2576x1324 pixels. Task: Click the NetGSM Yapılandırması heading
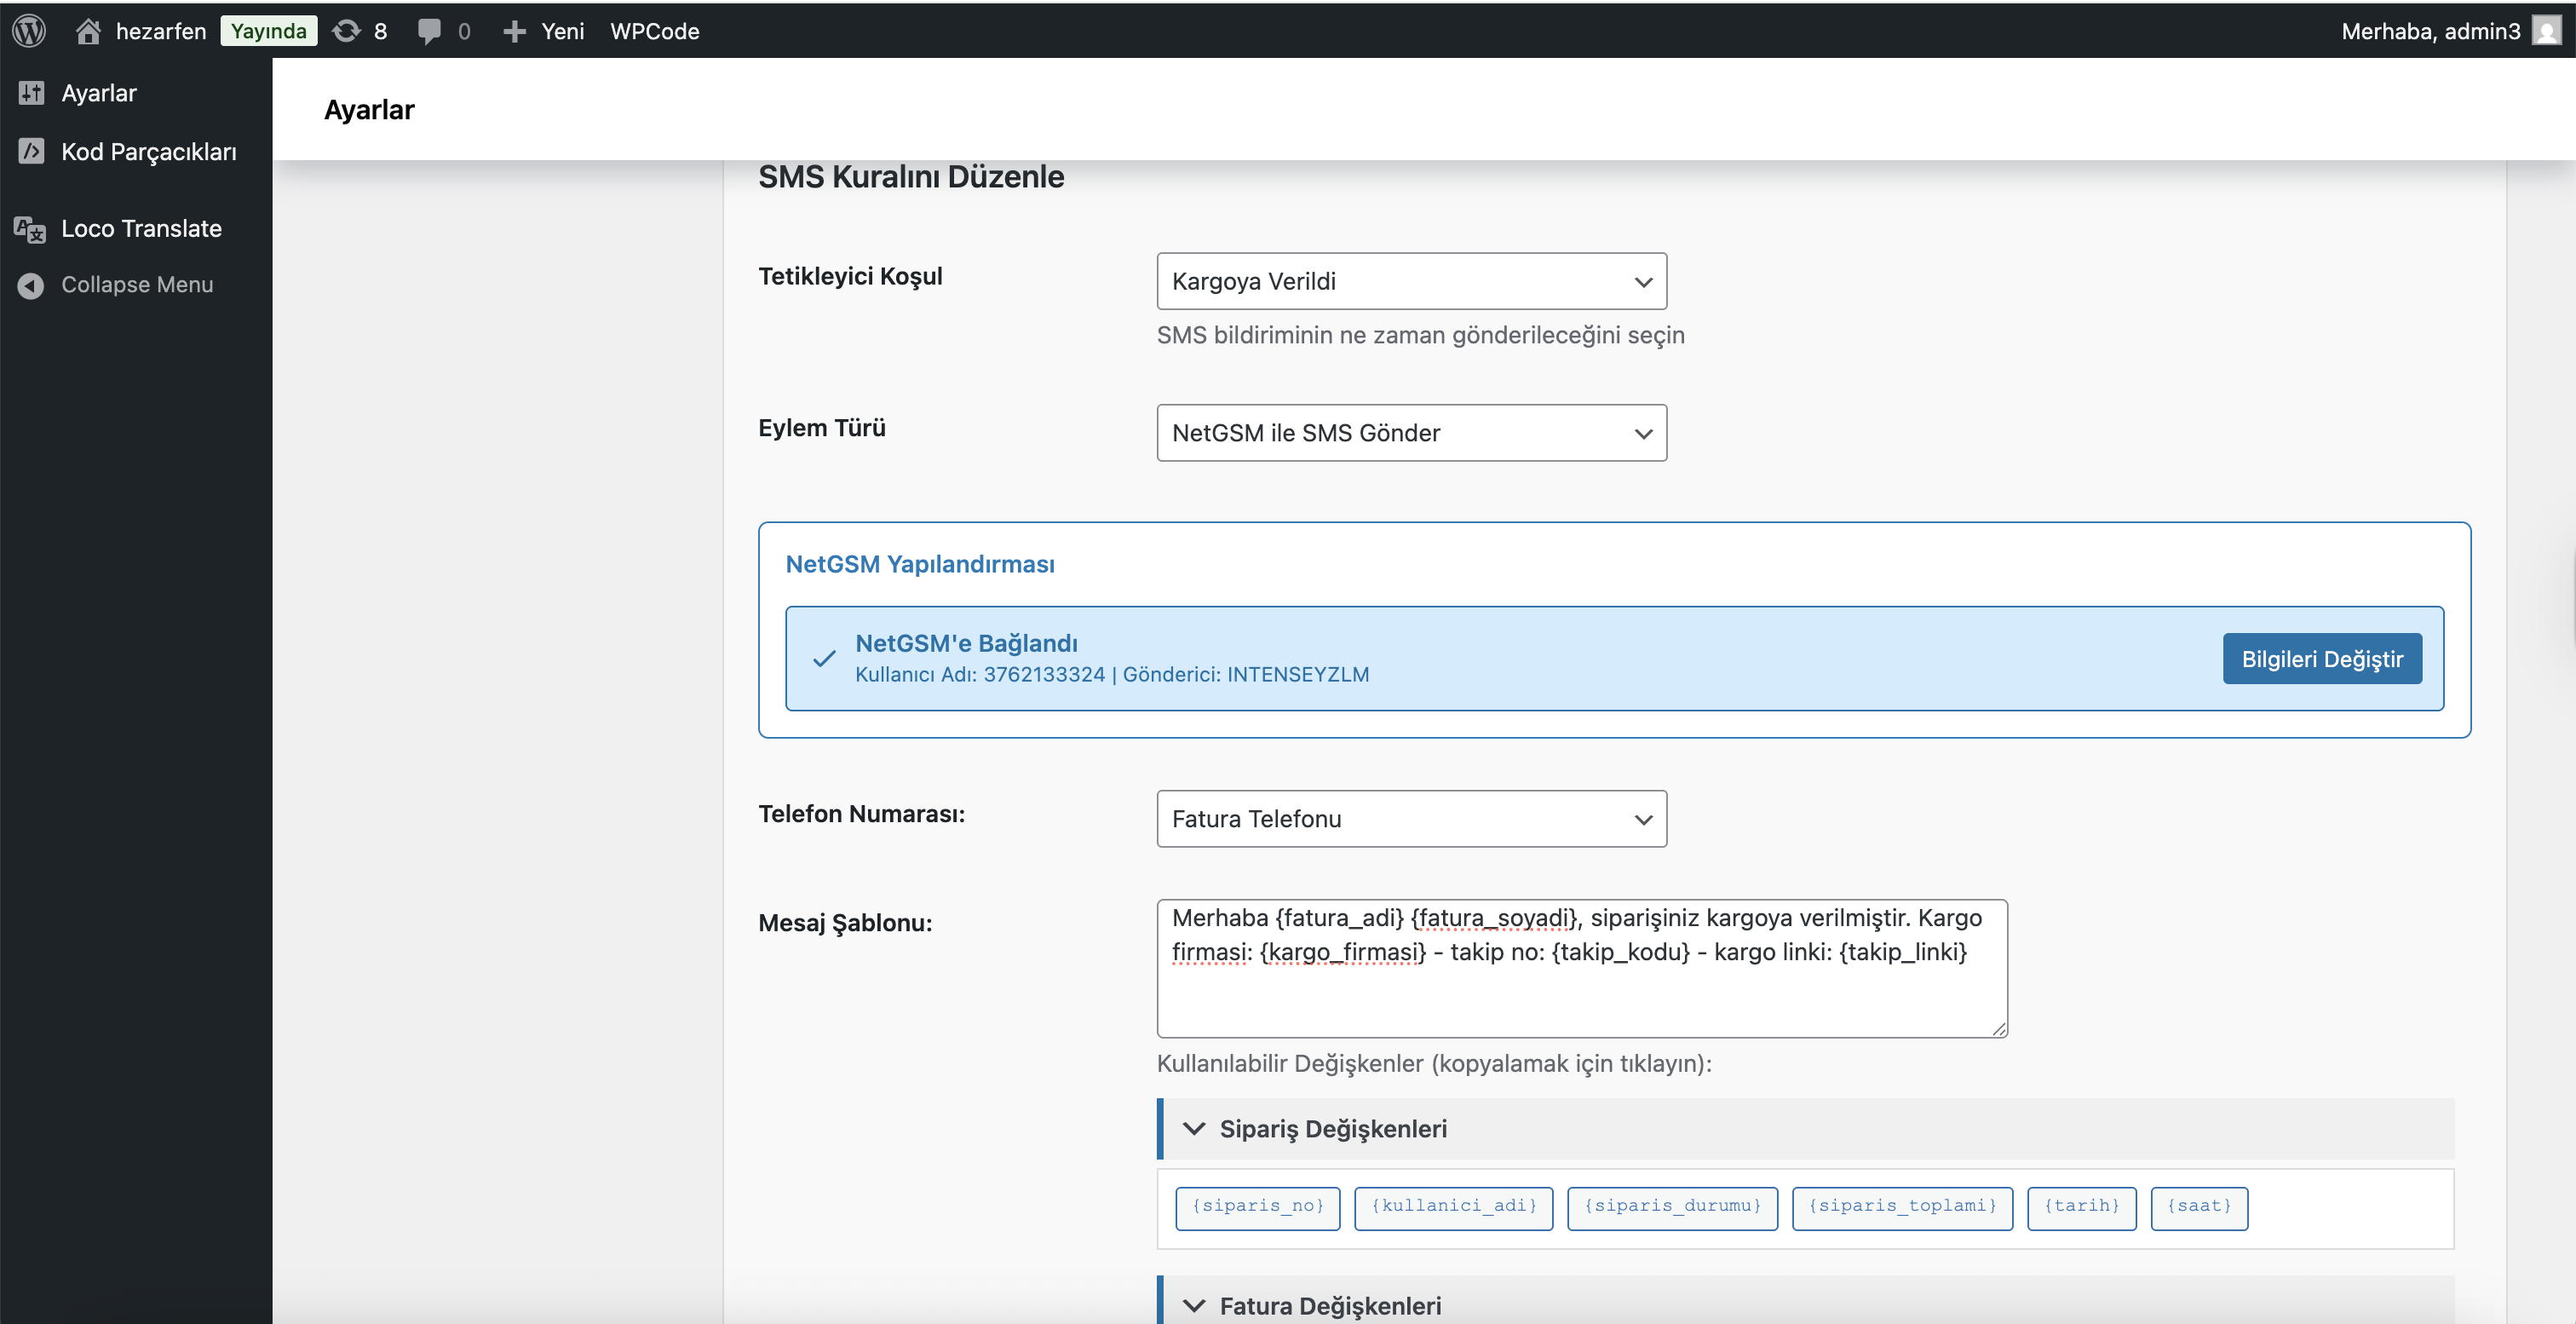920,564
